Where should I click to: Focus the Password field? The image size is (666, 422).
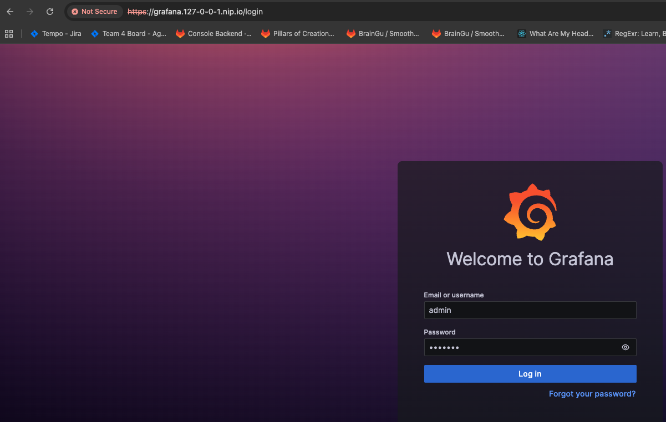530,347
